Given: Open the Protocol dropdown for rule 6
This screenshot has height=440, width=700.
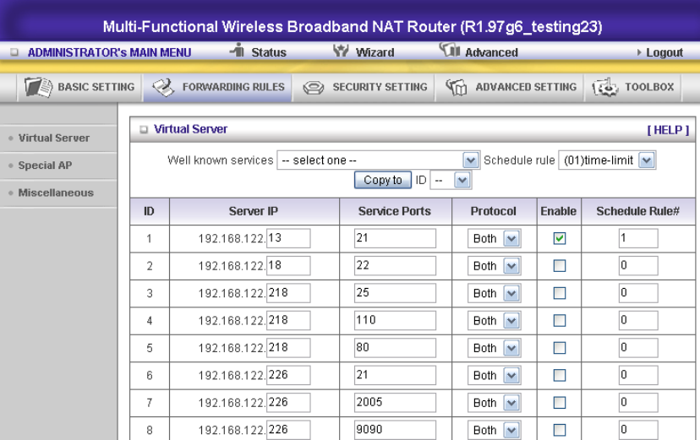Looking at the screenshot, I should pyautogui.click(x=495, y=375).
